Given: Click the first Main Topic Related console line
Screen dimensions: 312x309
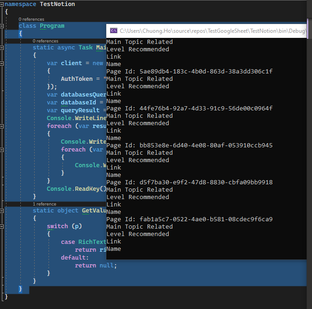Looking at the screenshot, I should tap(140, 42).
